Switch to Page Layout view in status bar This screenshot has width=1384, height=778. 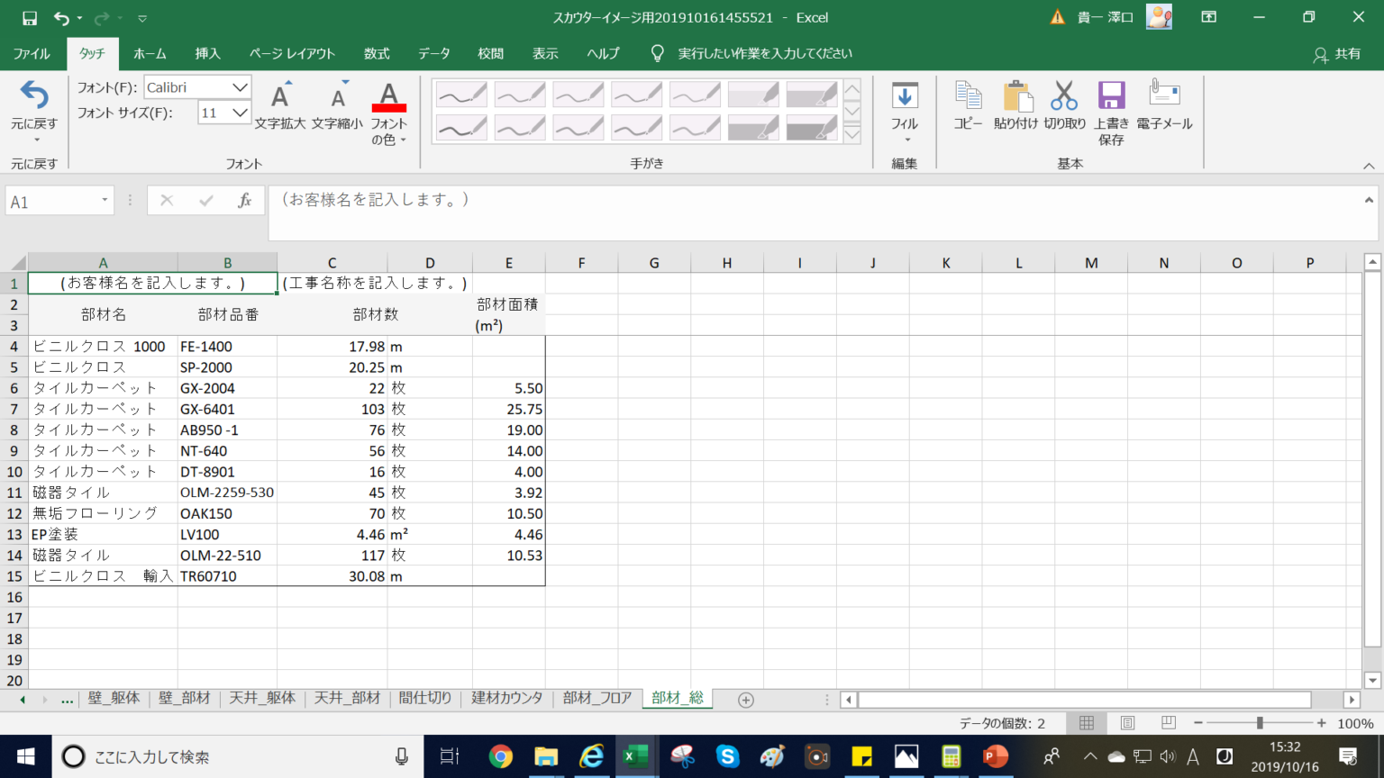1127,723
